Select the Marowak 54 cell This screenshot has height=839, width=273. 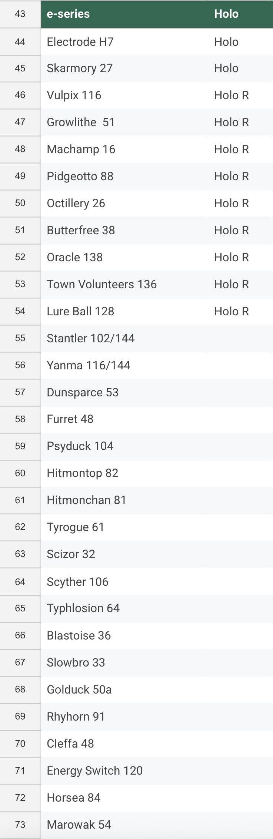coord(125,825)
